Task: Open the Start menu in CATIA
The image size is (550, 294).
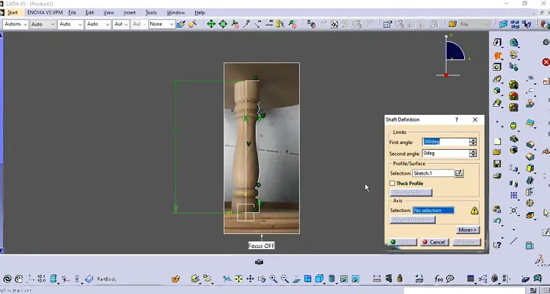Action: (12, 12)
